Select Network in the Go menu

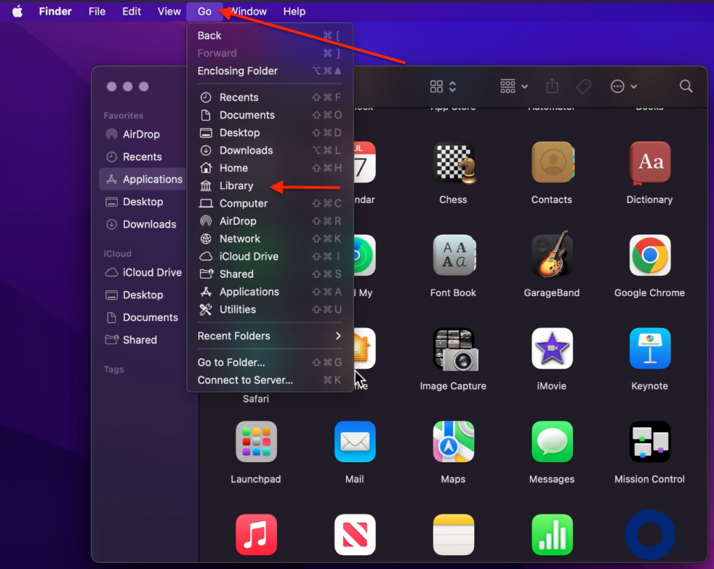tap(270, 239)
